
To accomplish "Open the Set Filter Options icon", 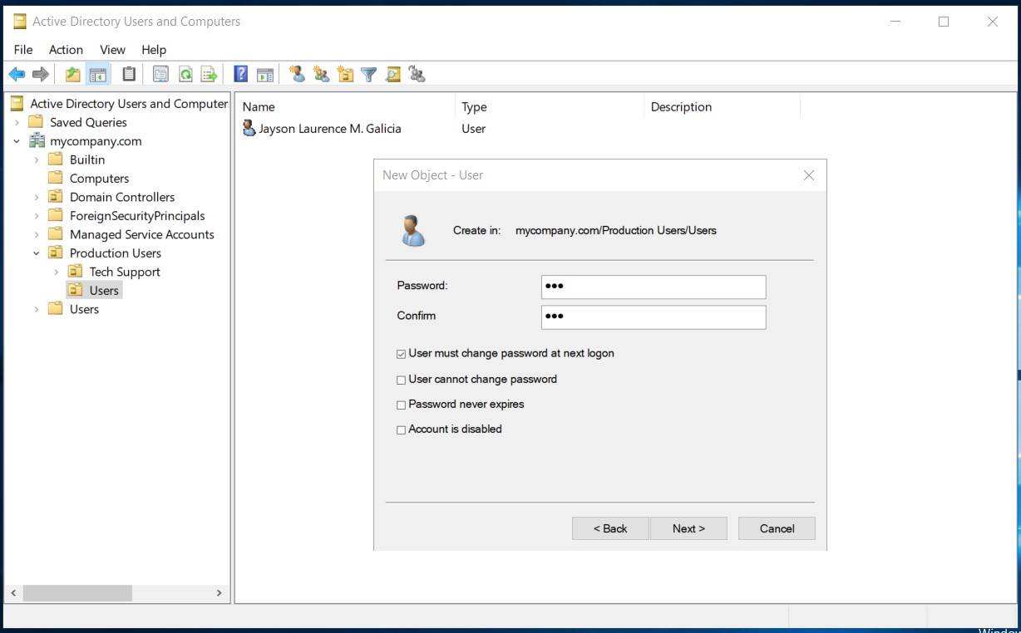I will tap(368, 74).
